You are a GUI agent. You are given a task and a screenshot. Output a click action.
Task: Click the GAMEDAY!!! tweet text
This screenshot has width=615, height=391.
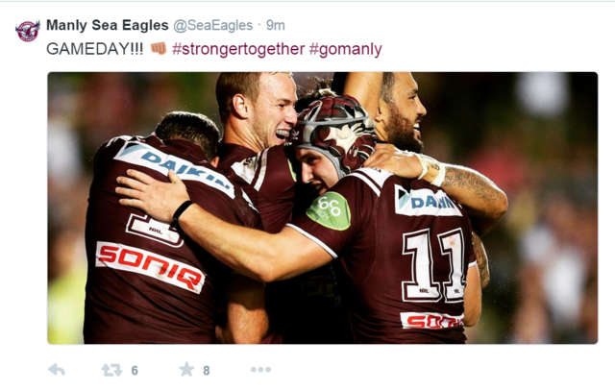95,49
